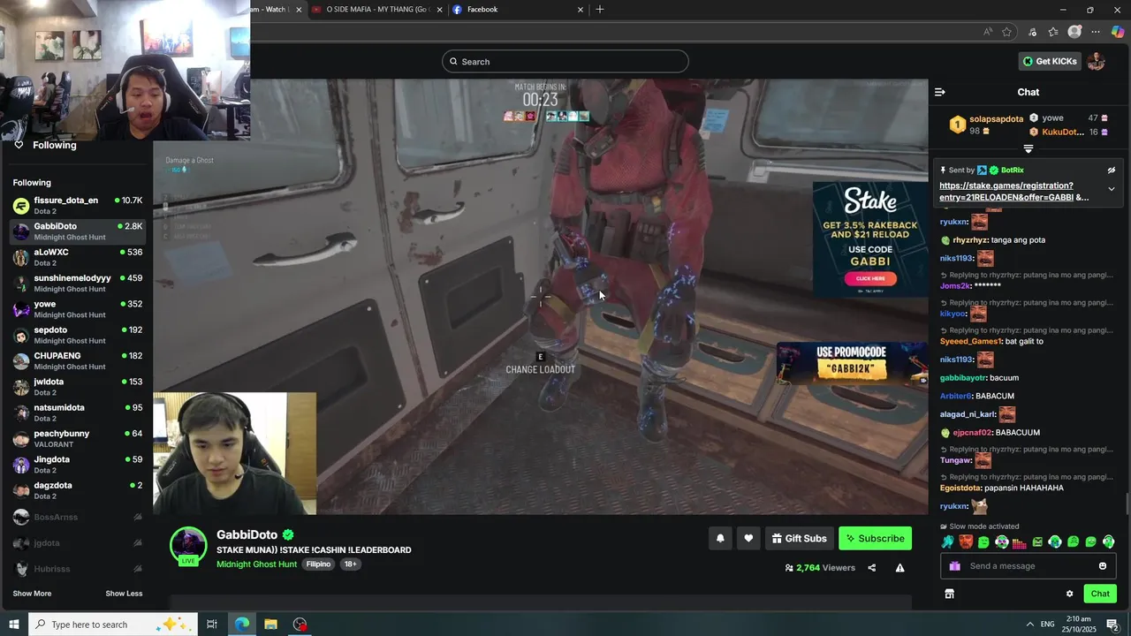This screenshot has height=636, width=1131.
Task: Open Midnight Ghost Hunt category link
Action: 256,564
